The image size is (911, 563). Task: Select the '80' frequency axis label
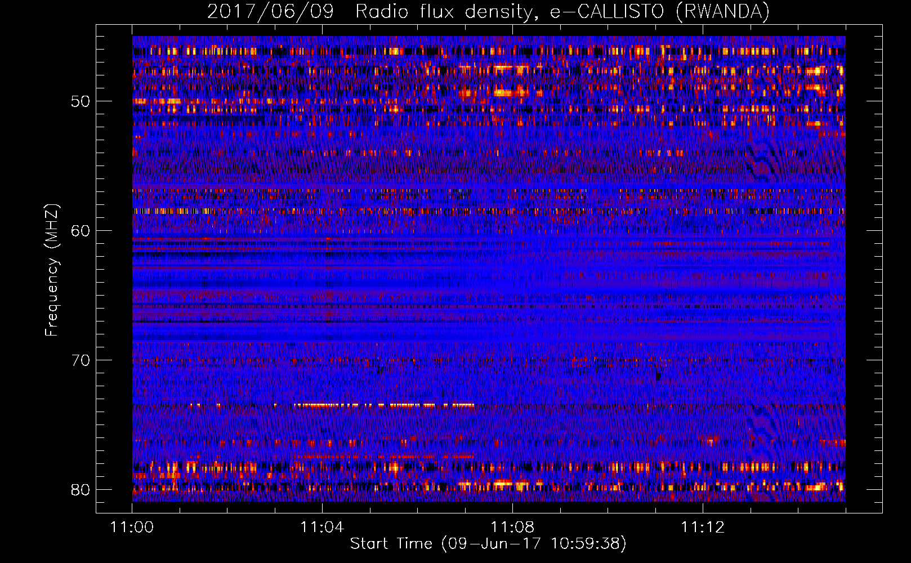(x=81, y=490)
